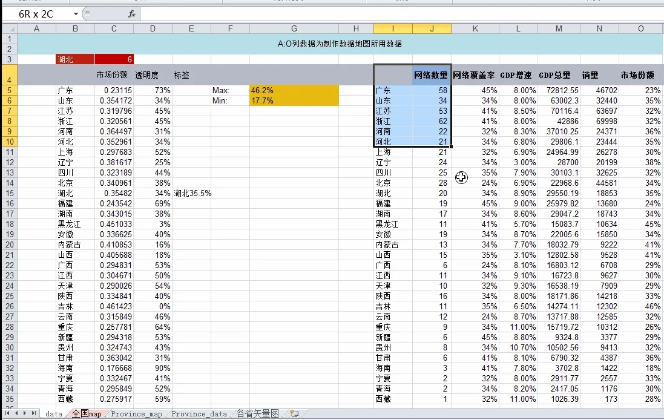This screenshot has height=420, width=664.
Task: Select the 标签 header cell
Action: click(x=191, y=75)
